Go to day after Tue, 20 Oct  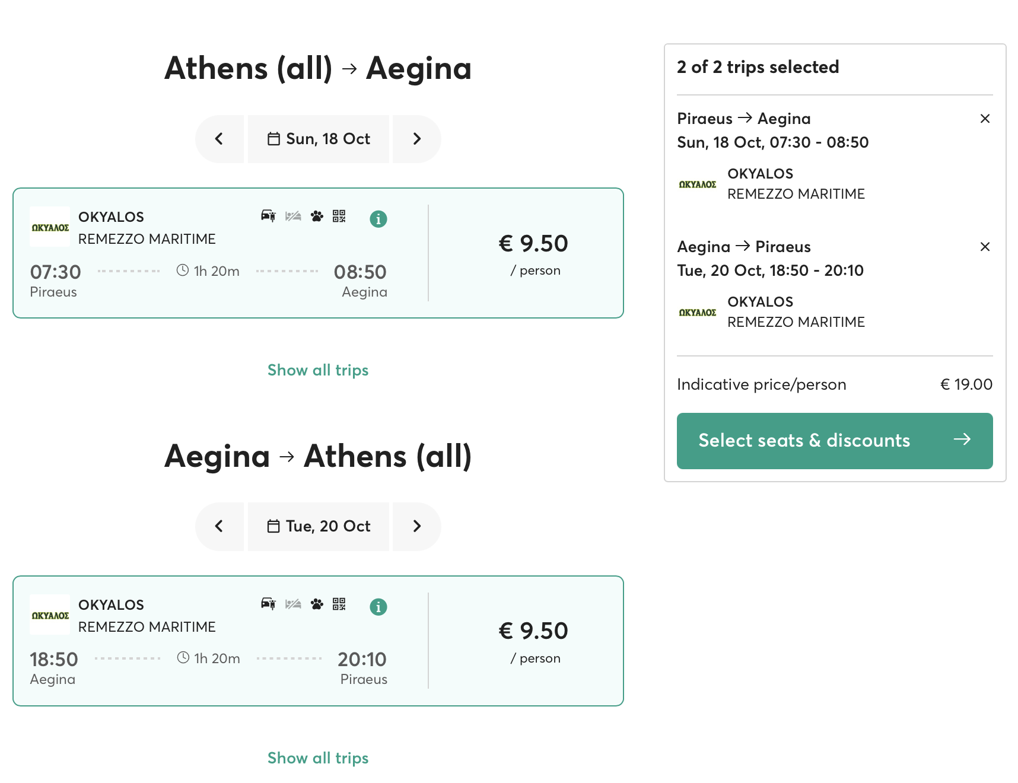(x=417, y=527)
